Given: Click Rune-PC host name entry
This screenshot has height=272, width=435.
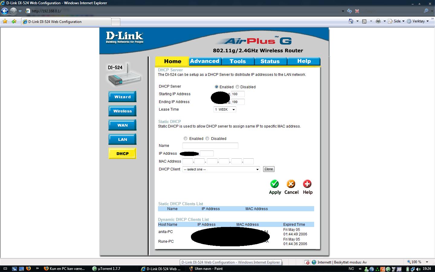Looking at the screenshot, I should (x=166, y=241).
